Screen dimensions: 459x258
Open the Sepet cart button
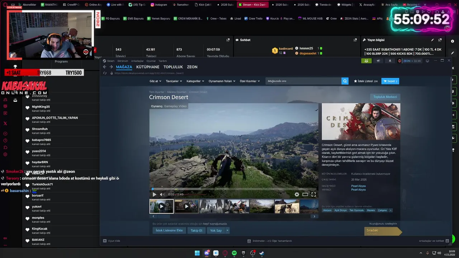point(390,81)
